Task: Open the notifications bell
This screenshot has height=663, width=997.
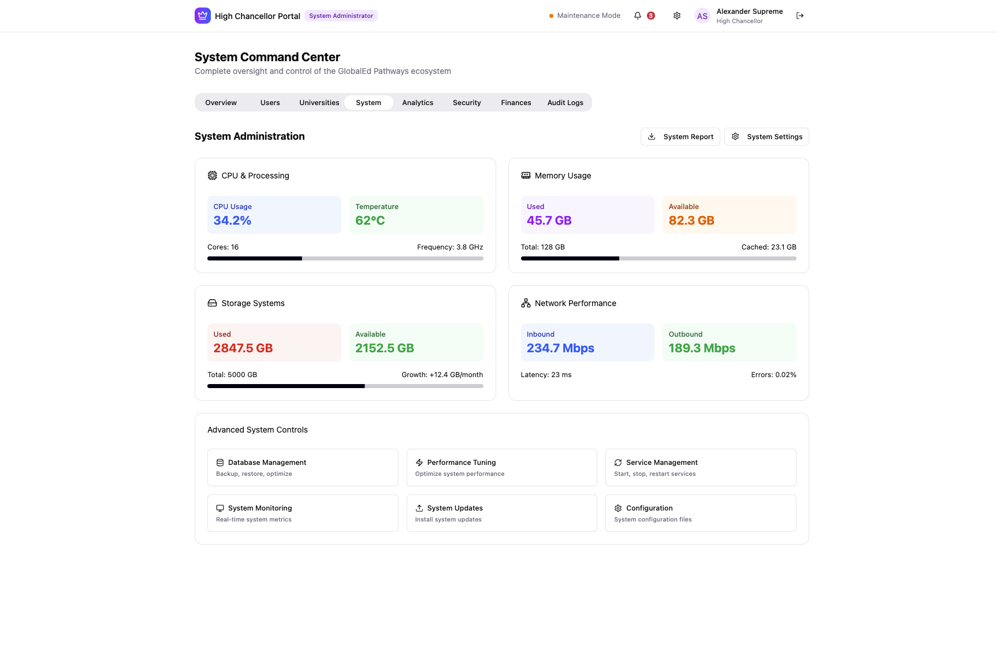Action: 638,16
